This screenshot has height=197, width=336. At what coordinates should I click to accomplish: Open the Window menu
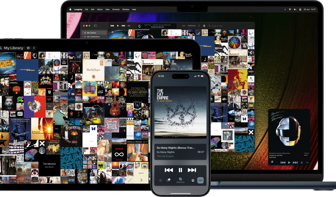[x=126, y=10]
